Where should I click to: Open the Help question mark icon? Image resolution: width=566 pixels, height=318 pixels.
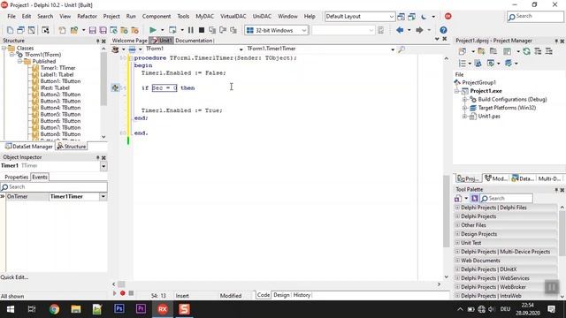(x=443, y=30)
